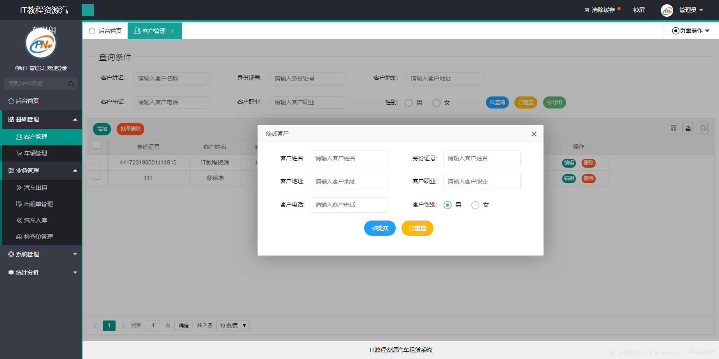Open 汽车出租 in the sidebar
The image size is (719, 359).
[41, 187]
